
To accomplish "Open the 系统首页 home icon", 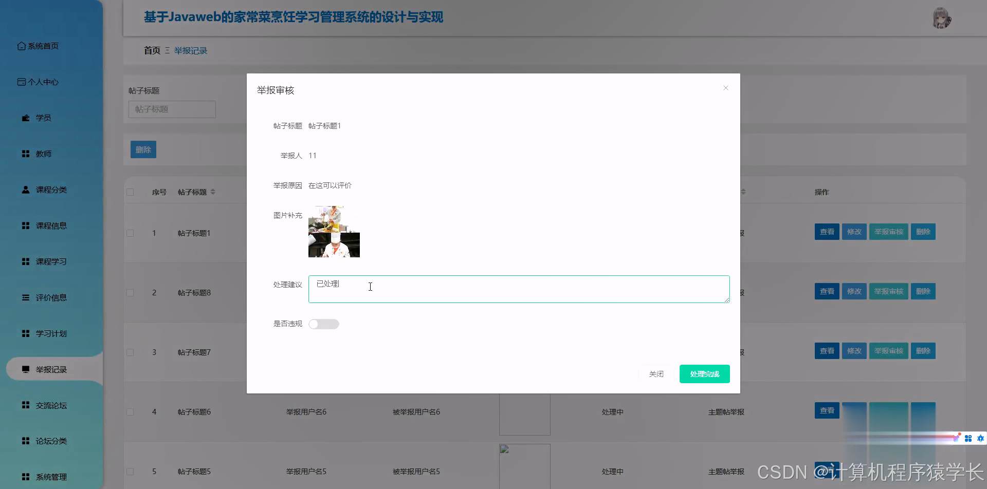I will [x=21, y=46].
